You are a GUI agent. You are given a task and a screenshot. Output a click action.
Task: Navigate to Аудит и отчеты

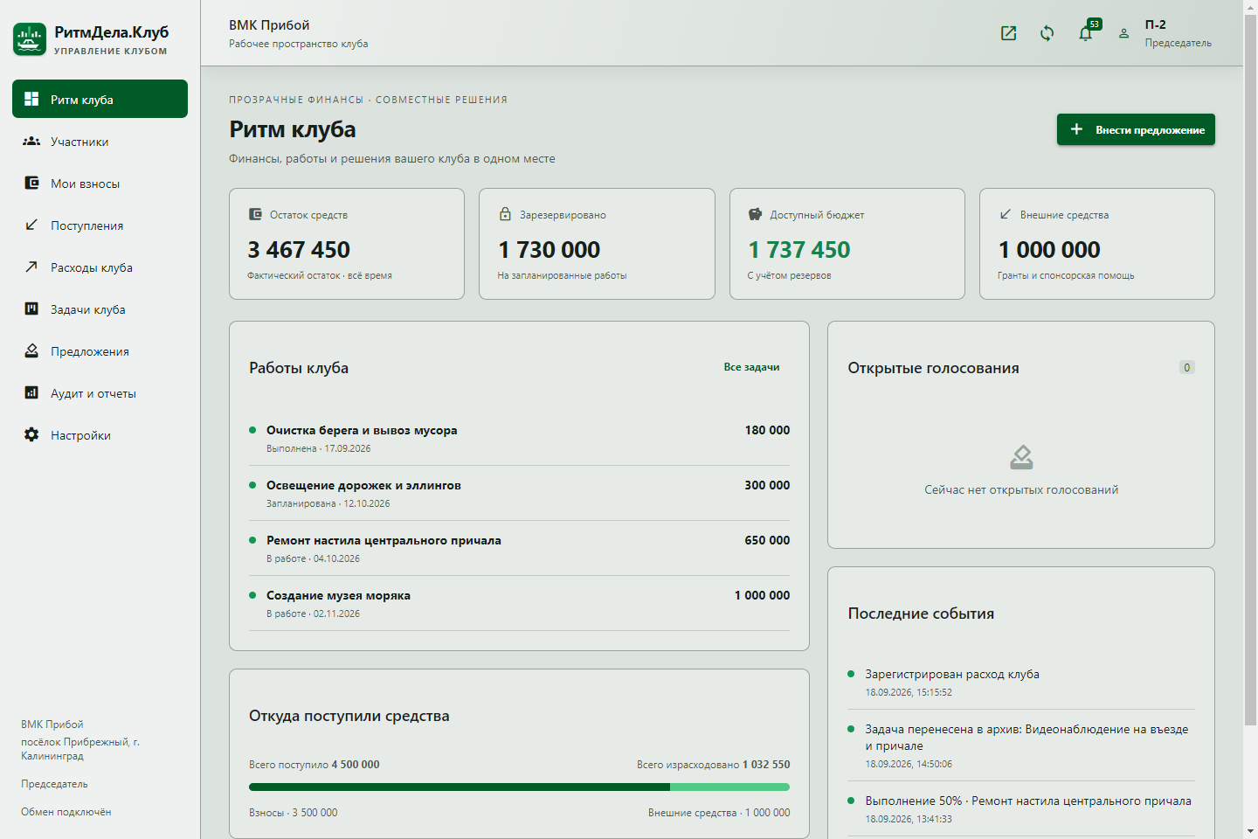click(x=100, y=393)
